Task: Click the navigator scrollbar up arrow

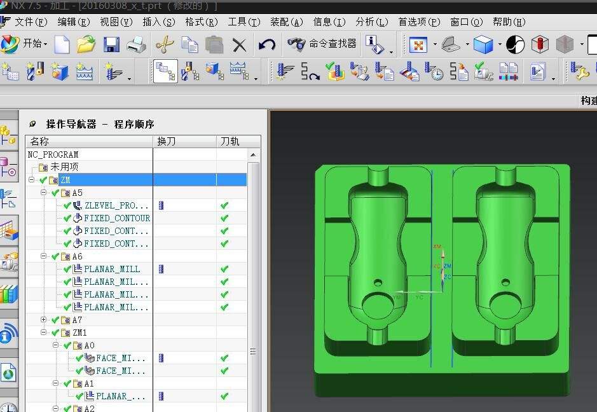Action: (x=254, y=155)
